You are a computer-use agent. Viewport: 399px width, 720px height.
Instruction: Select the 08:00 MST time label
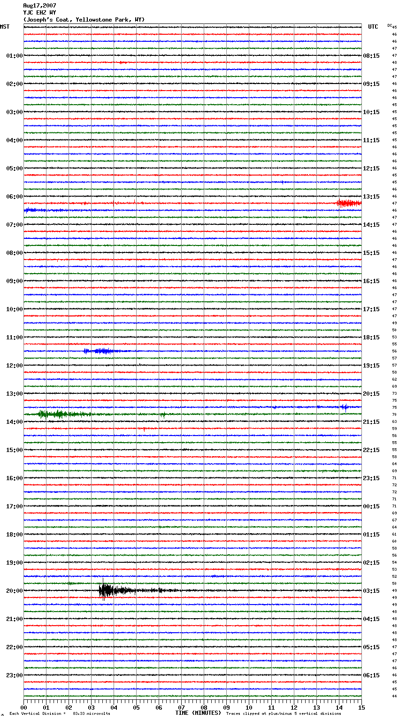pos(15,253)
